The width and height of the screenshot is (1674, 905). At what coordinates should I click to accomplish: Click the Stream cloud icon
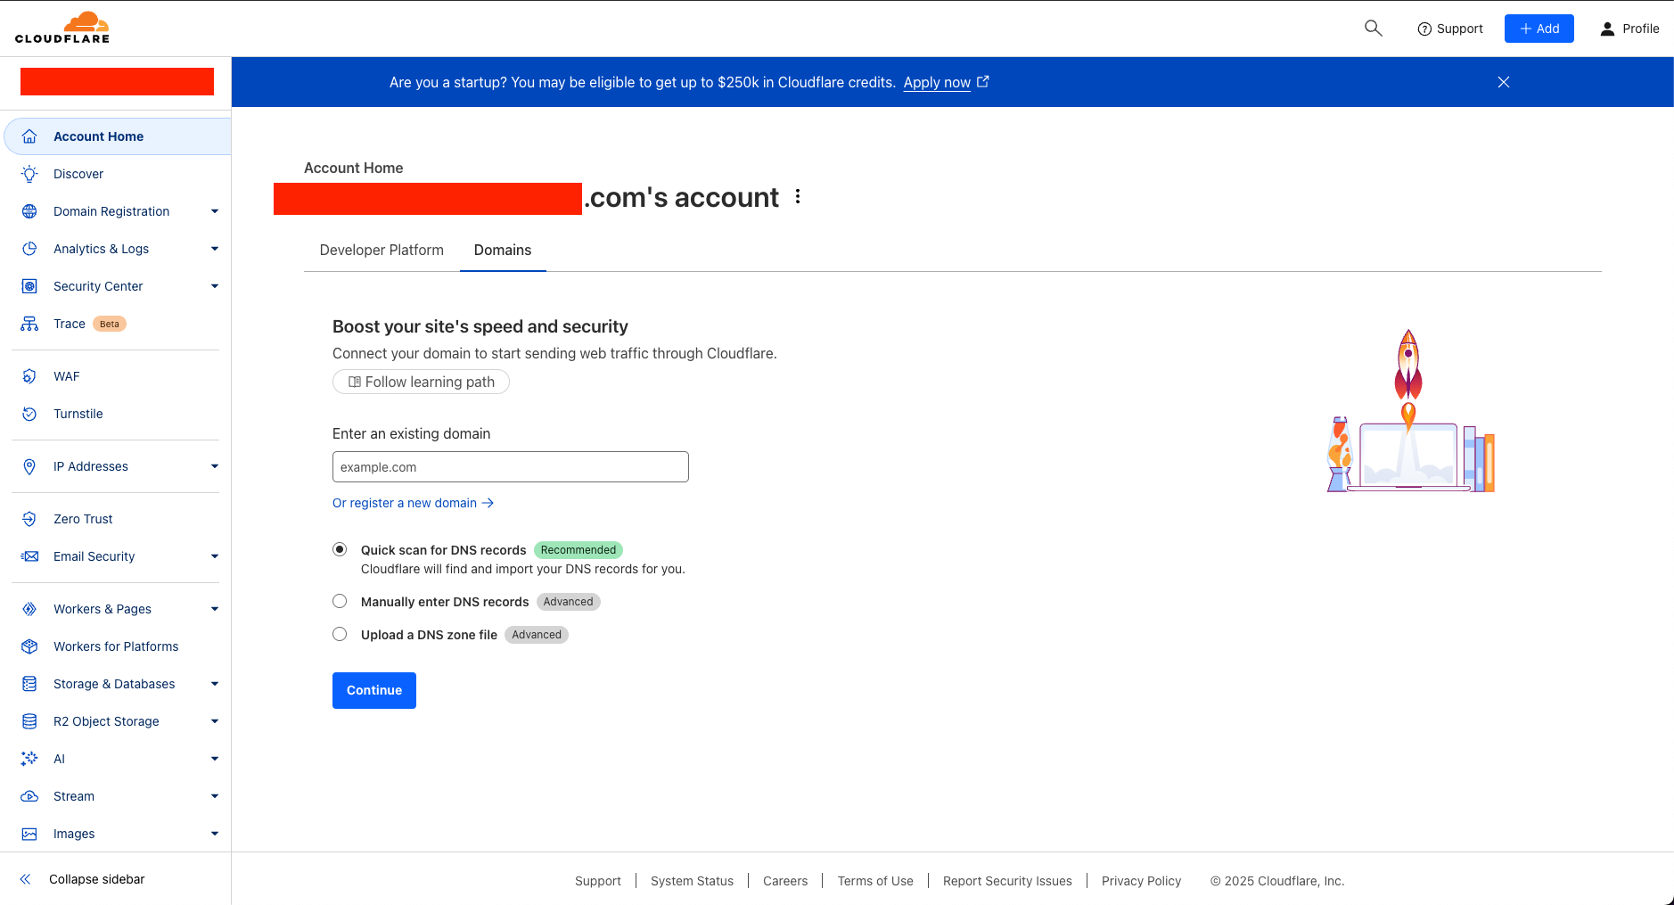pos(29,796)
